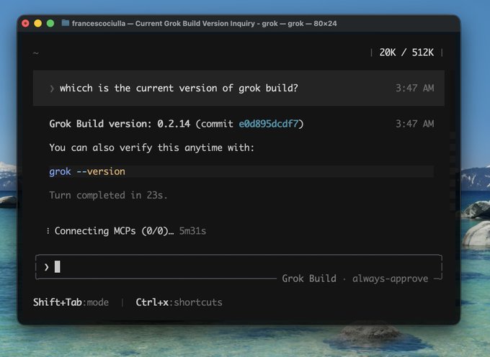Viewport: 490px width, 357px height.
Task: Click the tilde working directory indicator
Action: click(36, 53)
